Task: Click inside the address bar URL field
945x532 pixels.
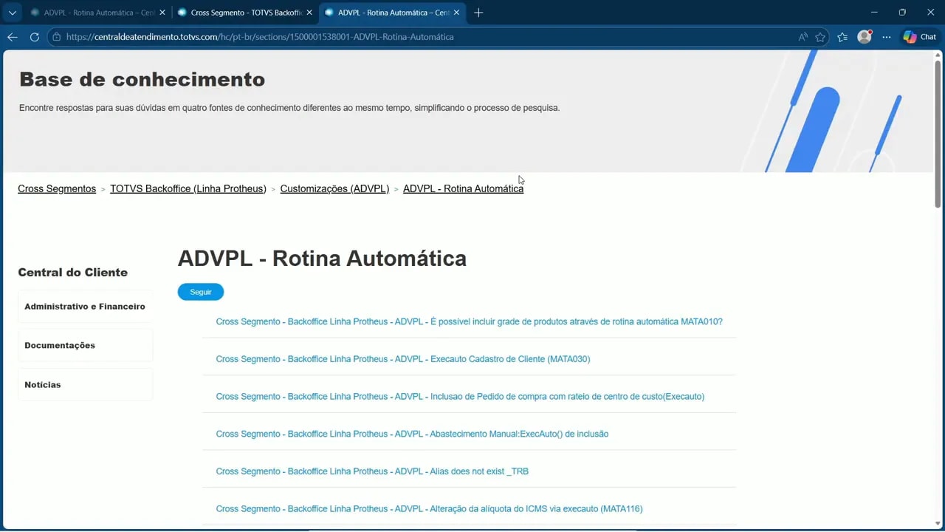Action: click(x=295, y=36)
